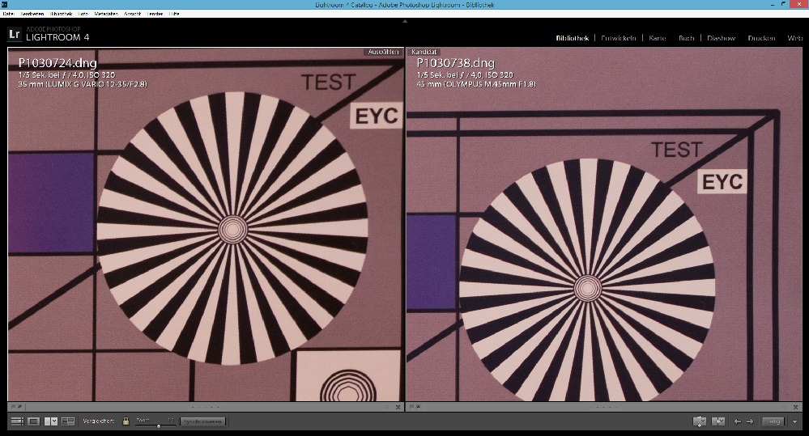
Task: Click the Kandidat label
Action: (x=424, y=52)
